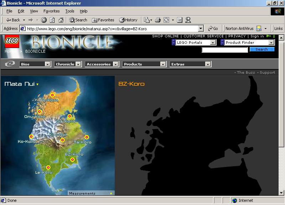The width and height of the screenshot is (285, 205).
Task: Open the Back history dropdown arrow
Action: (x=24, y=20)
